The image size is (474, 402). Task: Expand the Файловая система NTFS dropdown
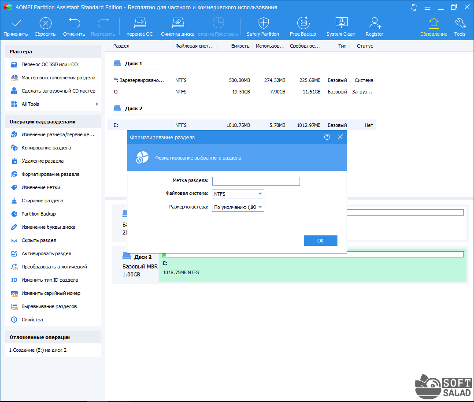260,194
